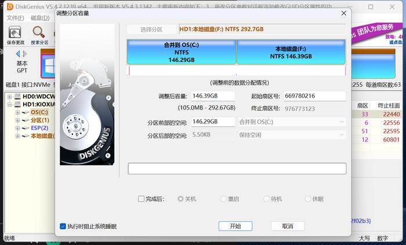Image resolution: width=406 pixels, height=245 pixels.
Task: Expand the 本地磁盘 tree node
Action: (17, 136)
